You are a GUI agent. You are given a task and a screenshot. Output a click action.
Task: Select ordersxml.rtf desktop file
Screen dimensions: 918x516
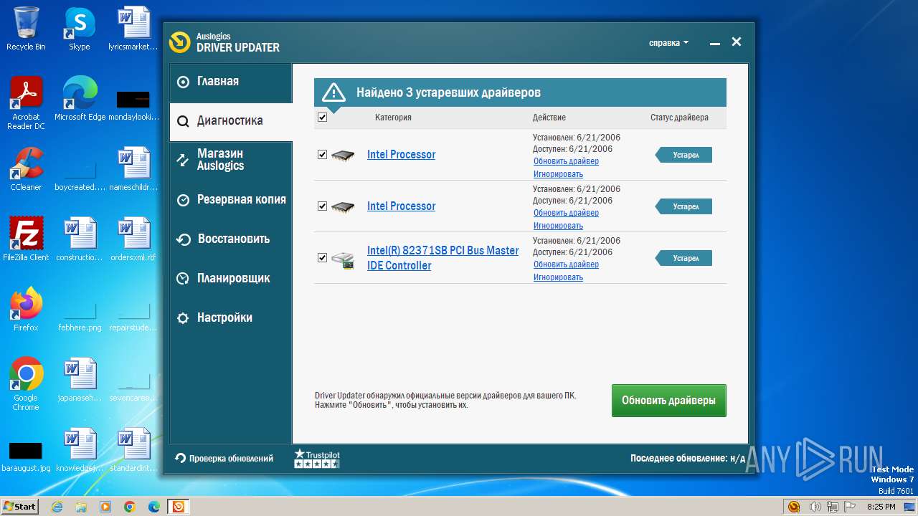coord(133,239)
